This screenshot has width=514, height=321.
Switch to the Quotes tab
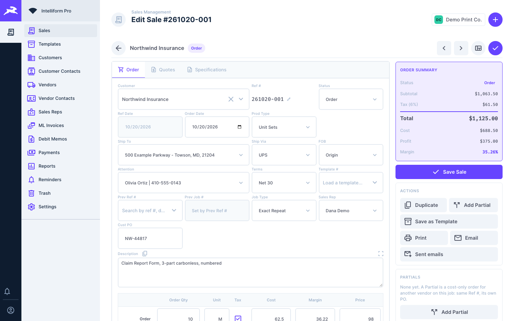tap(163, 70)
